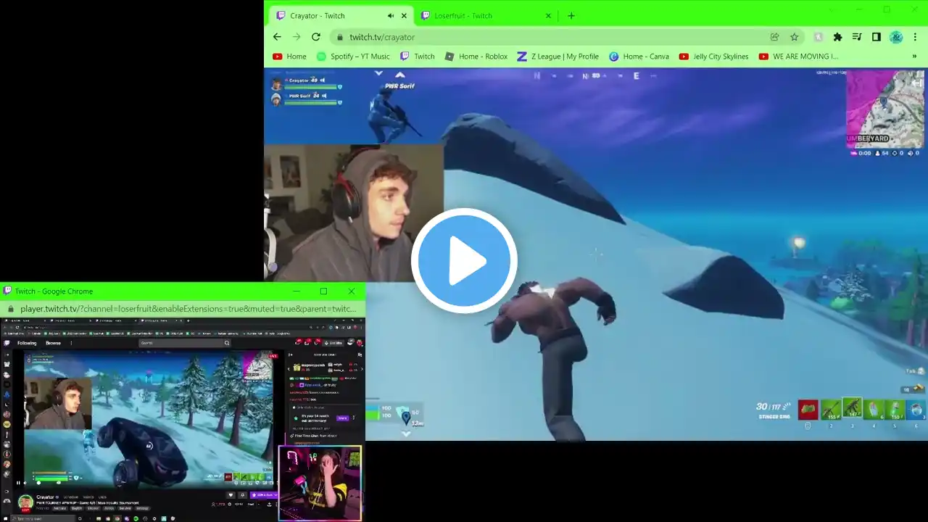This screenshot has width=928, height=522.
Task: Open the Chrome three-dot menu
Action: [916, 37]
